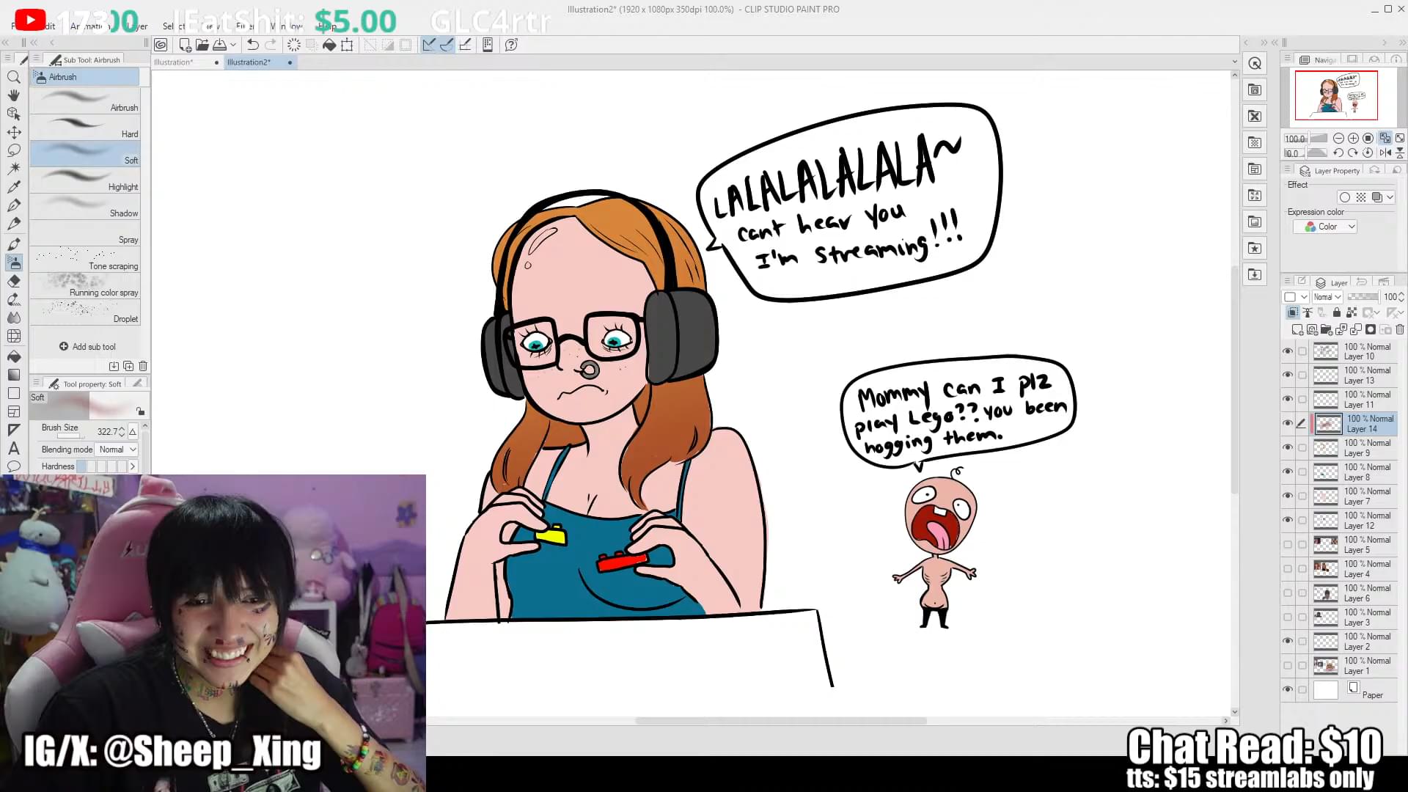Delete layer using the trash icon
1408x792 pixels.
pyautogui.click(x=1399, y=330)
